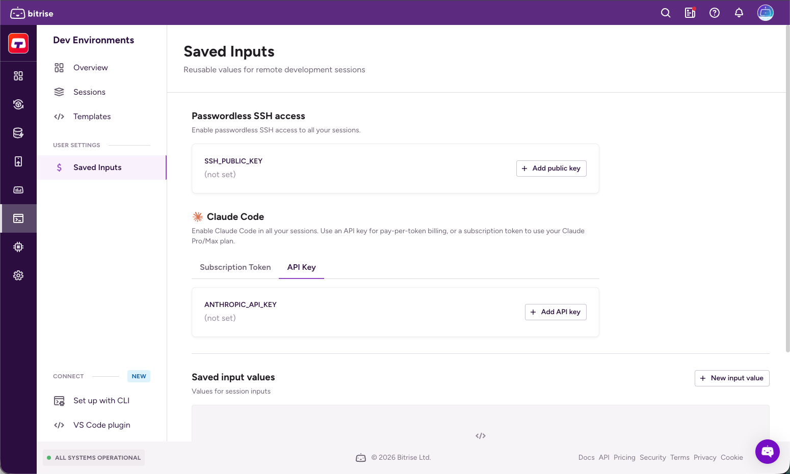Open the Docs footer link
The image size is (790, 474).
click(587, 458)
